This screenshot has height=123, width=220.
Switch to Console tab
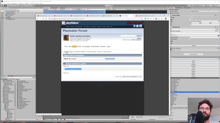tap(11, 76)
